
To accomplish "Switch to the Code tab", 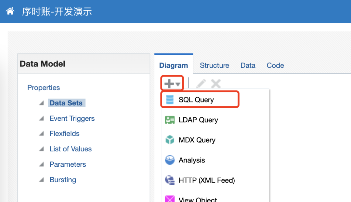I will pos(275,65).
